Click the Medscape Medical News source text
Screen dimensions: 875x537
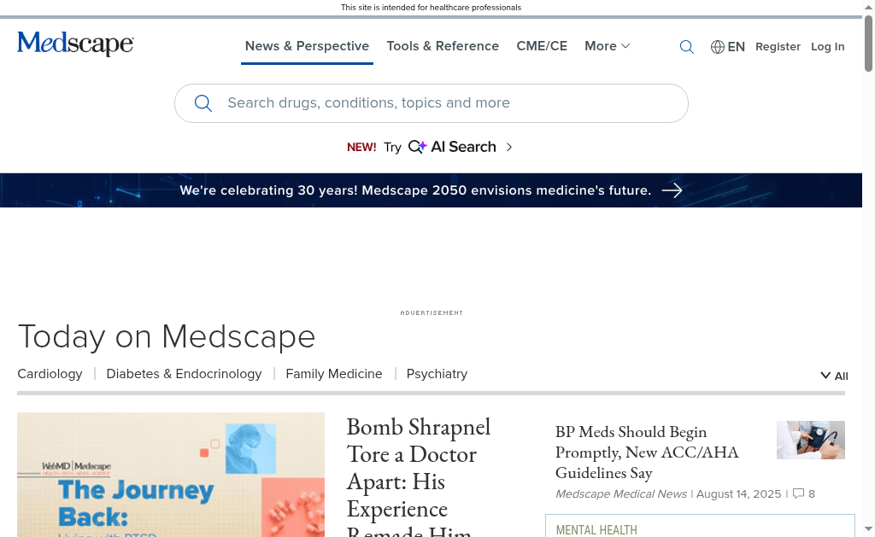tap(620, 494)
